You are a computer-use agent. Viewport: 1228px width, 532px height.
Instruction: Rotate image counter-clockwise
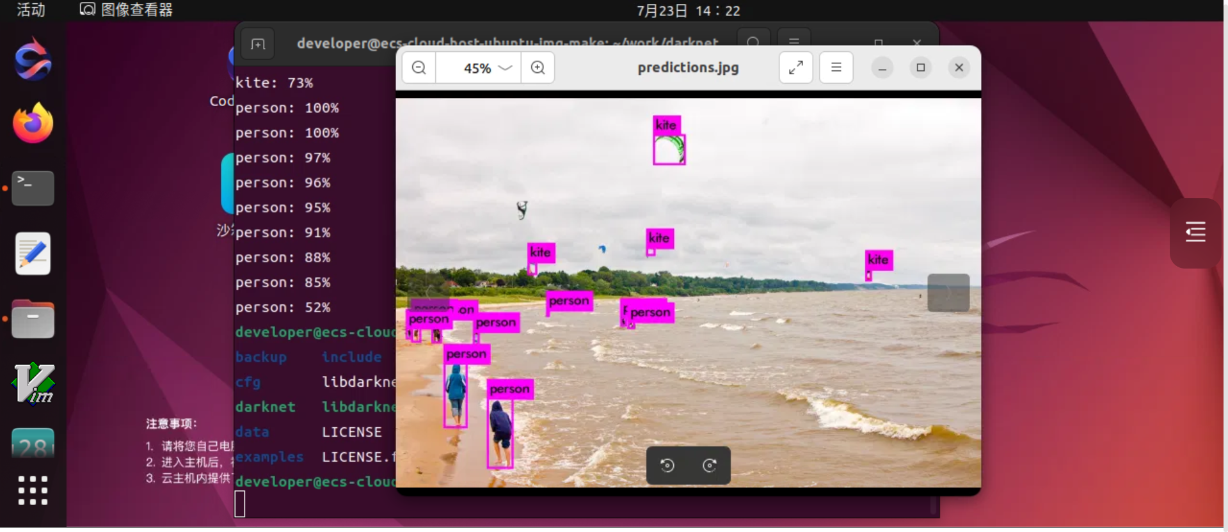tap(667, 465)
